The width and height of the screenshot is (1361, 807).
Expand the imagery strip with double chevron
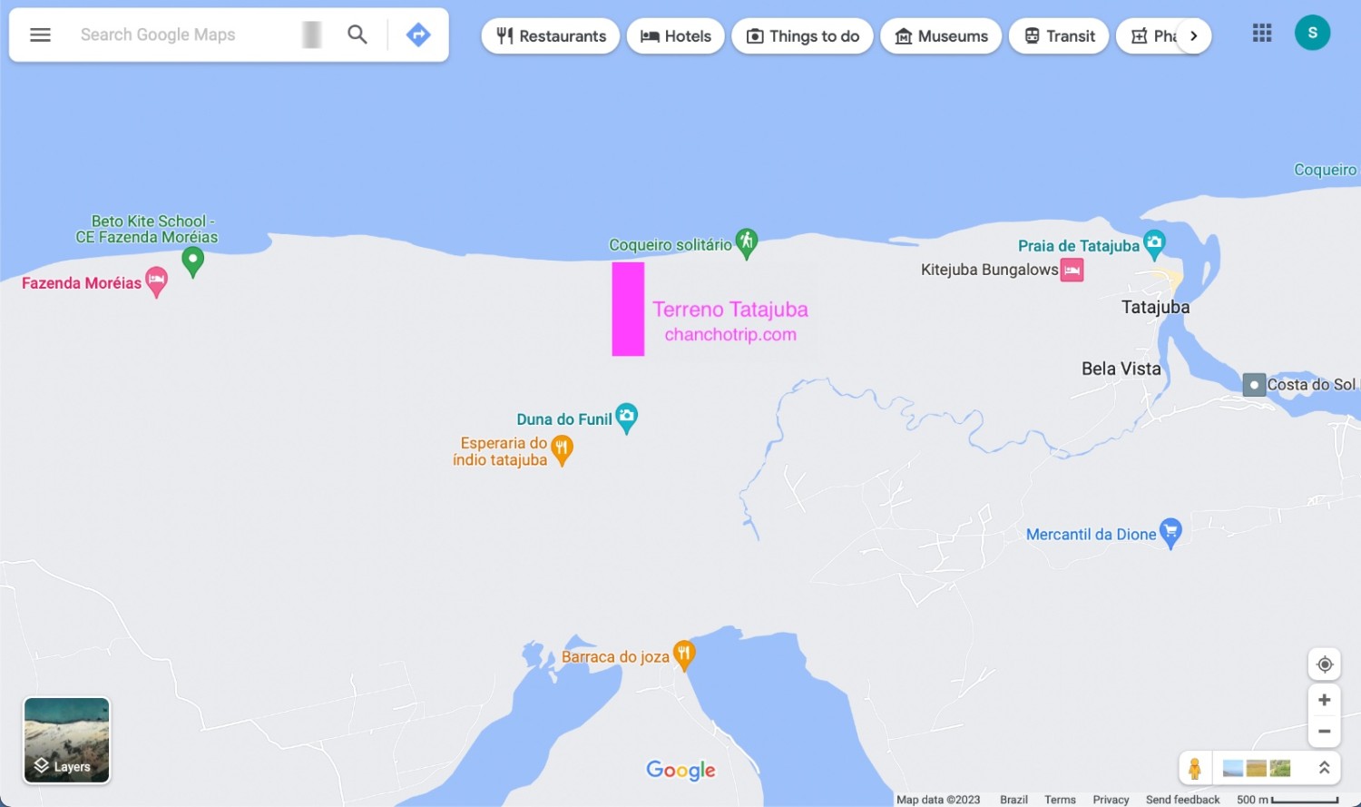point(1324,768)
